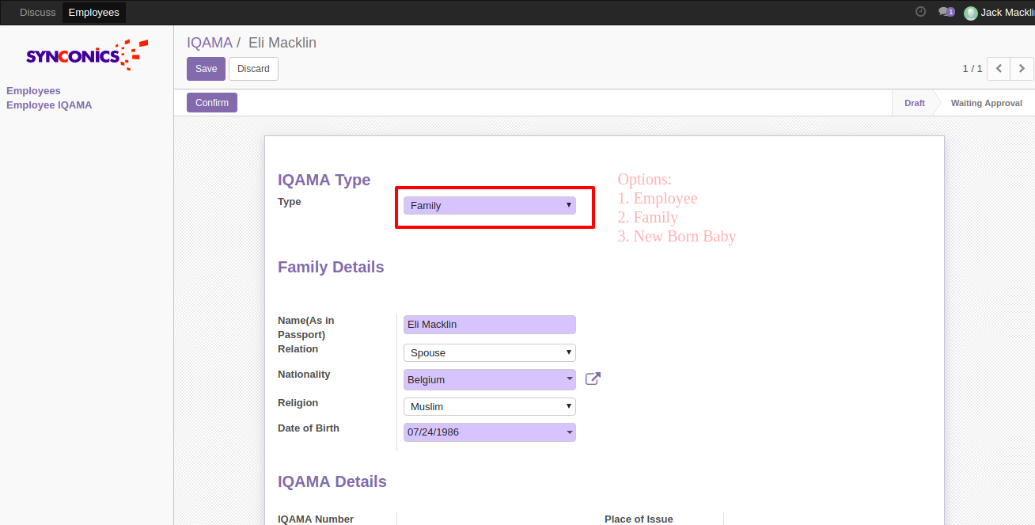The image size is (1035, 525).
Task: Open the IQAMA Type dropdown
Action: click(489, 206)
